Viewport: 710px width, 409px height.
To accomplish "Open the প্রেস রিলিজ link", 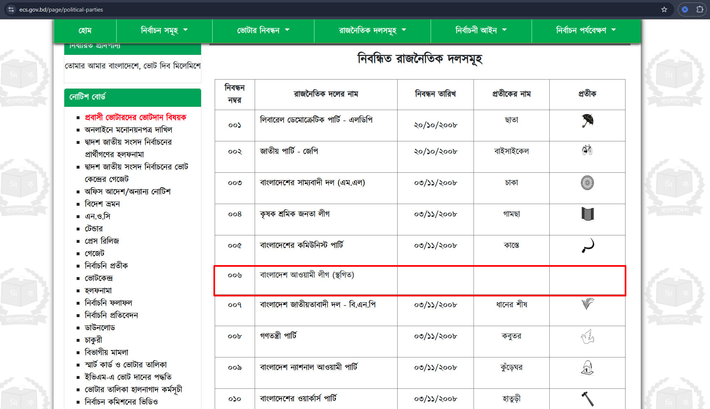I will pyautogui.click(x=102, y=241).
